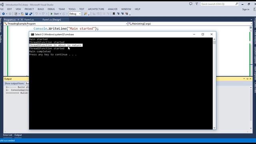Open the document tab list dropdown arrow

(x=251, y=20)
